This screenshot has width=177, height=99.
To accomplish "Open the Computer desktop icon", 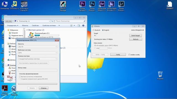I will coord(5,5).
